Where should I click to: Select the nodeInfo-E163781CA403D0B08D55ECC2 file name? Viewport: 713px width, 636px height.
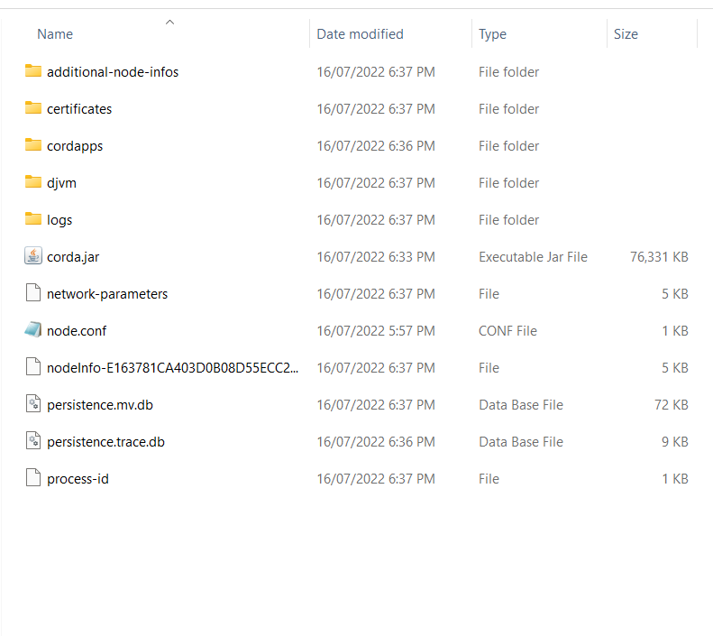point(173,367)
